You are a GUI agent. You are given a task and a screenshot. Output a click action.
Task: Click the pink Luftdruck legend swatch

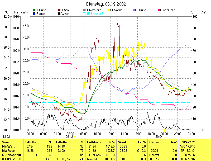[x=159, y=10]
